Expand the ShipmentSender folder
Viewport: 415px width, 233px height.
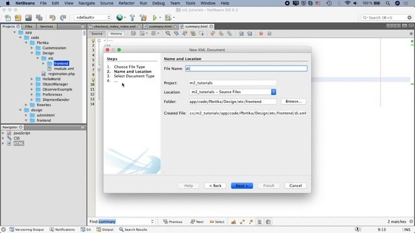(x=32, y=100)
